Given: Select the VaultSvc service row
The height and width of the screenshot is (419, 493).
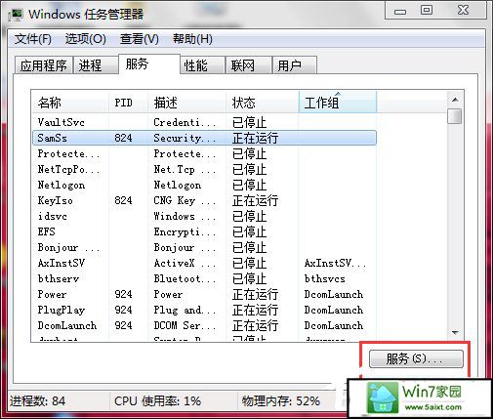Looking at the screenshot, I should pos(204,122).
